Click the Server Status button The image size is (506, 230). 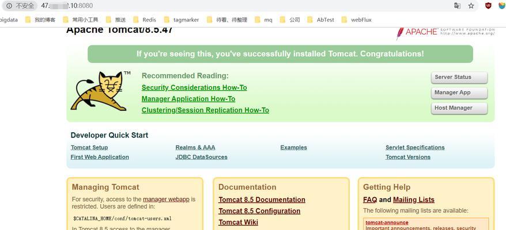tap(459, 77)
